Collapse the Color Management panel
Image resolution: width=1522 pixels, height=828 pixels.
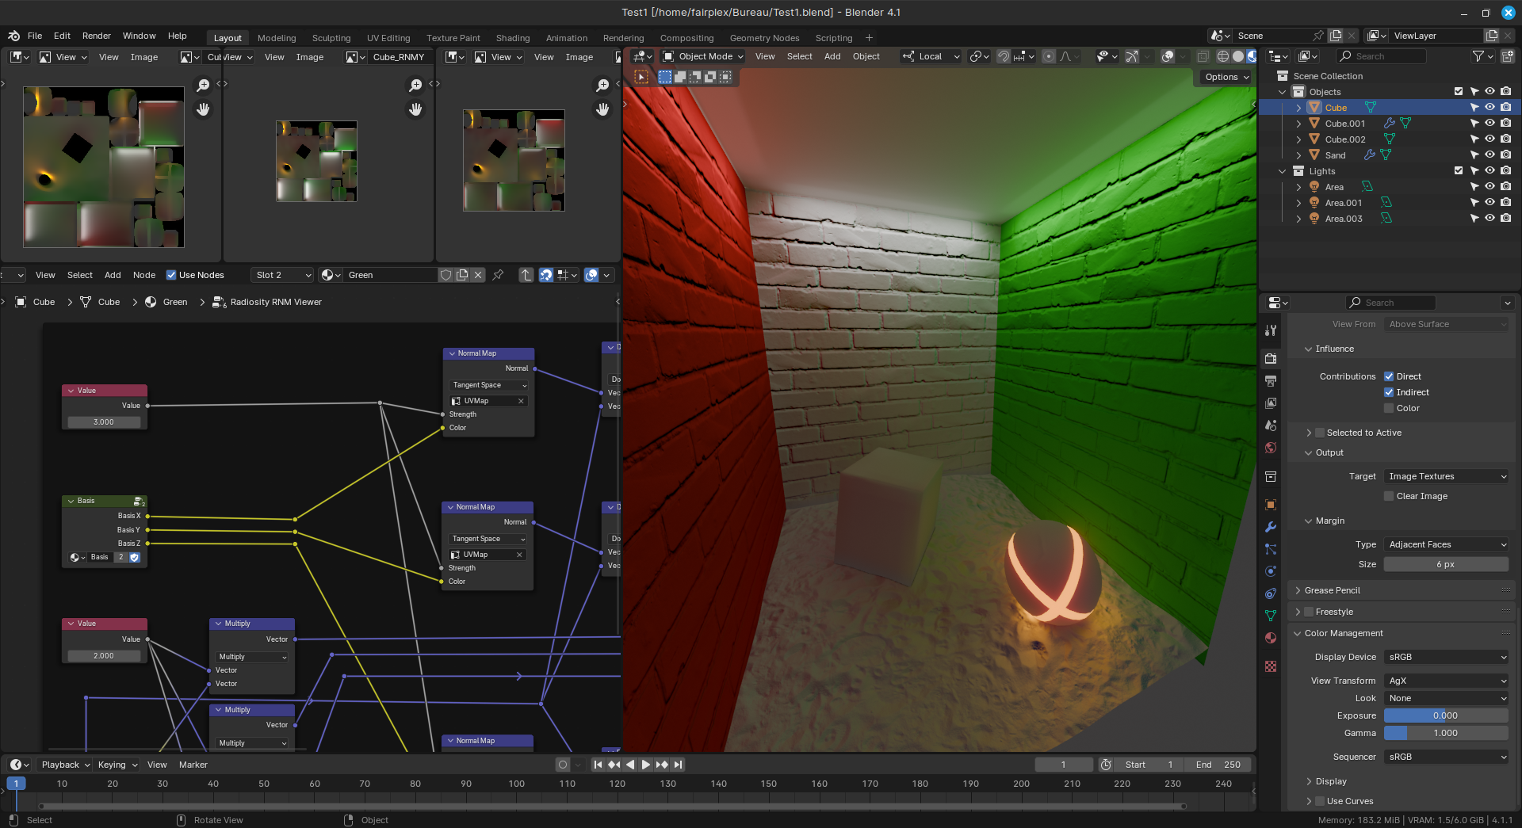1298,633
